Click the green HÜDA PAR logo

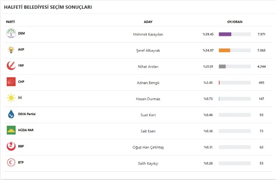[11, 131]
